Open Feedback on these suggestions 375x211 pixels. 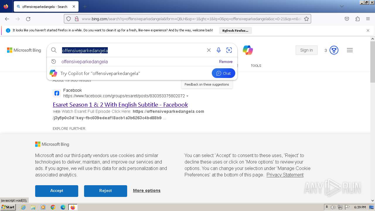coord(207,84)
